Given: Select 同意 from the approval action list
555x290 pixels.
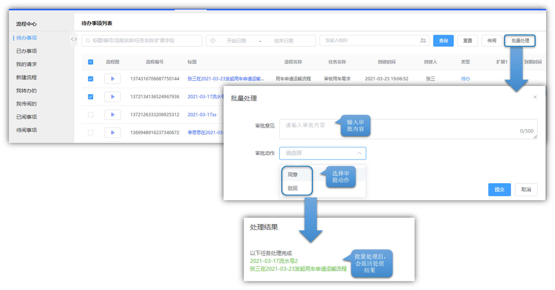Looking at the screenshot, I should [x=293, y=175].
